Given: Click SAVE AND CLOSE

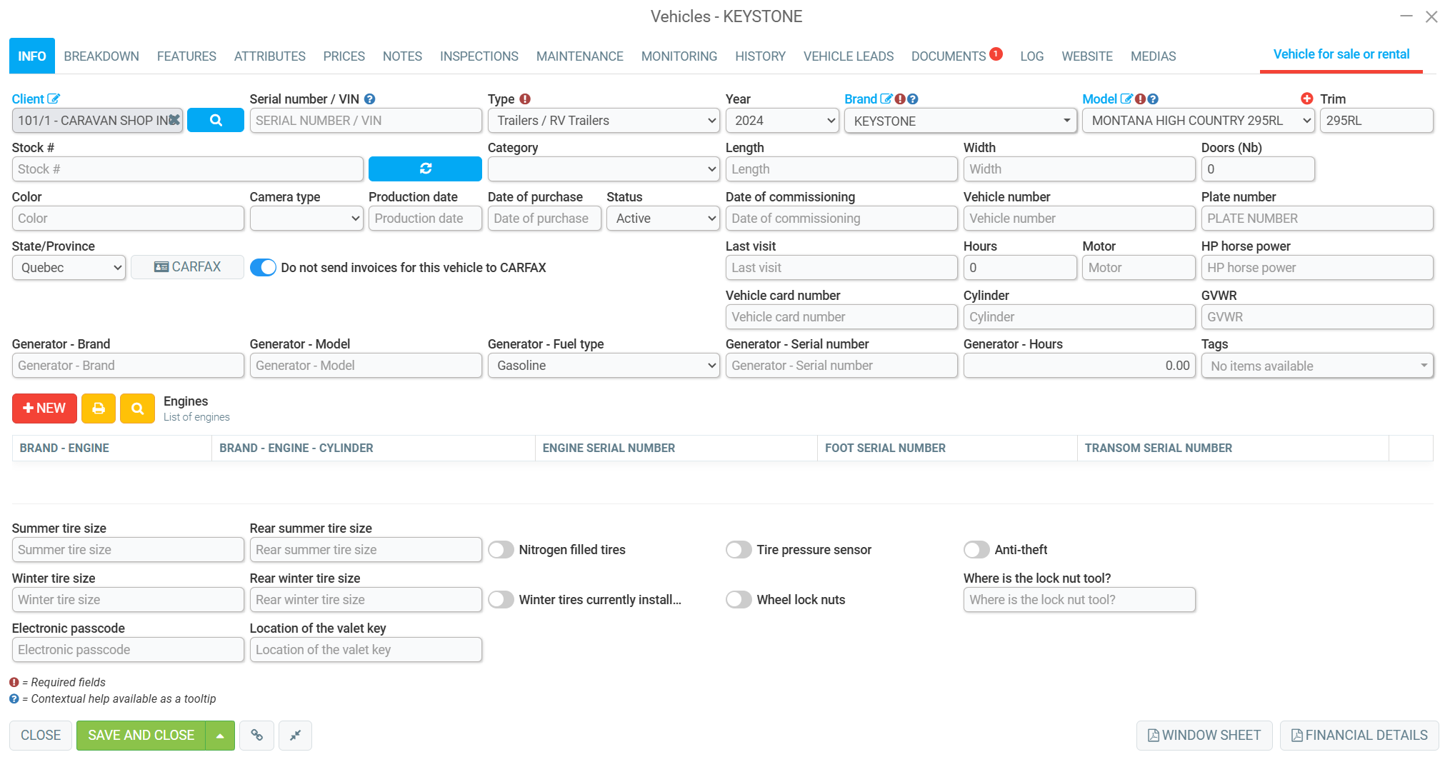Looking at the screenshot, I should [141, 736].
